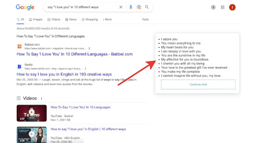Click 'YouTube · Babbel' source text

[62, 116]
